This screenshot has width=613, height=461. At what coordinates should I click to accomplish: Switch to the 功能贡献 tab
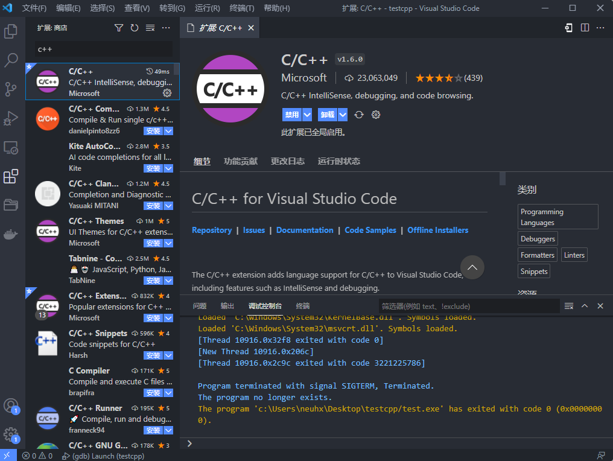(240, 161)
